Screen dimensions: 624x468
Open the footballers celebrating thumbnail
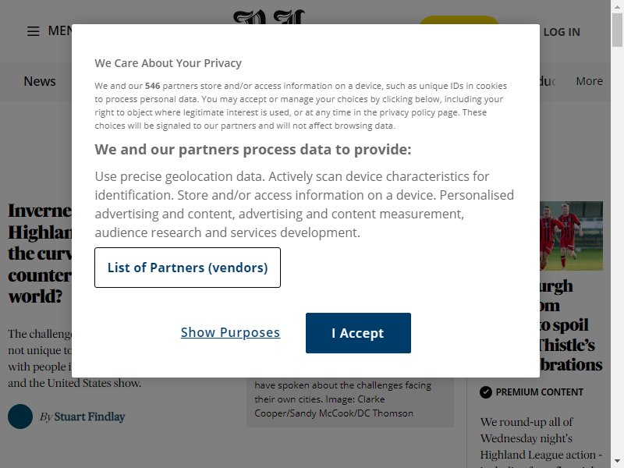coord(572,236)
